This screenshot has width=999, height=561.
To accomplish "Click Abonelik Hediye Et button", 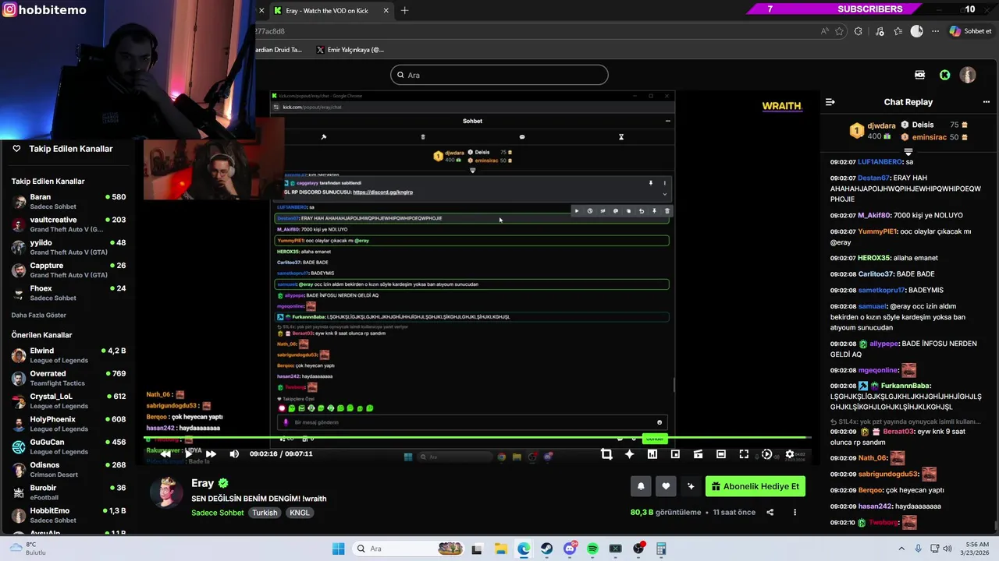I will pos(755,486).
